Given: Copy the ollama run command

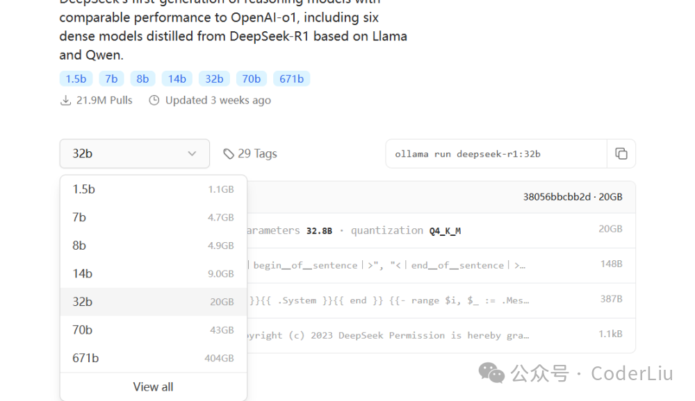Looking at the screenshot, I should tap(621, 153).
